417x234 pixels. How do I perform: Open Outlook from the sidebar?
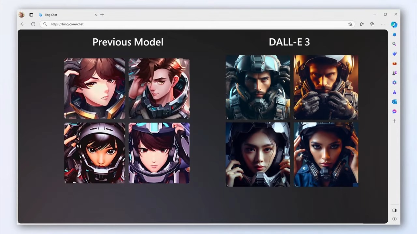[x=394, y=102]
